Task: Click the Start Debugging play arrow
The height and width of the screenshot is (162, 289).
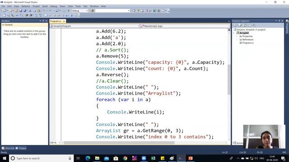Action: (x=69, y=11)
